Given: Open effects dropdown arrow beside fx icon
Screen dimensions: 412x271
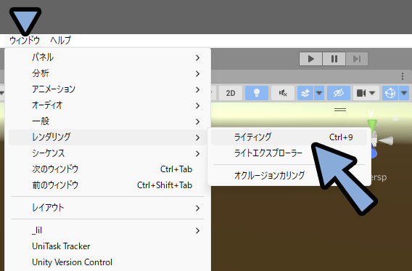Looking at the screenshot, I should pos(319,93).
